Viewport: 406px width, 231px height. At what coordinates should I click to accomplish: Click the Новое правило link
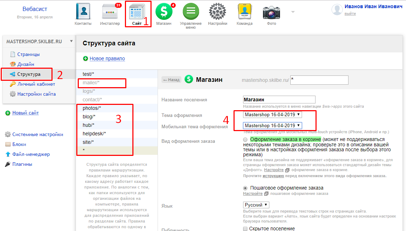(x=107, y=58)
